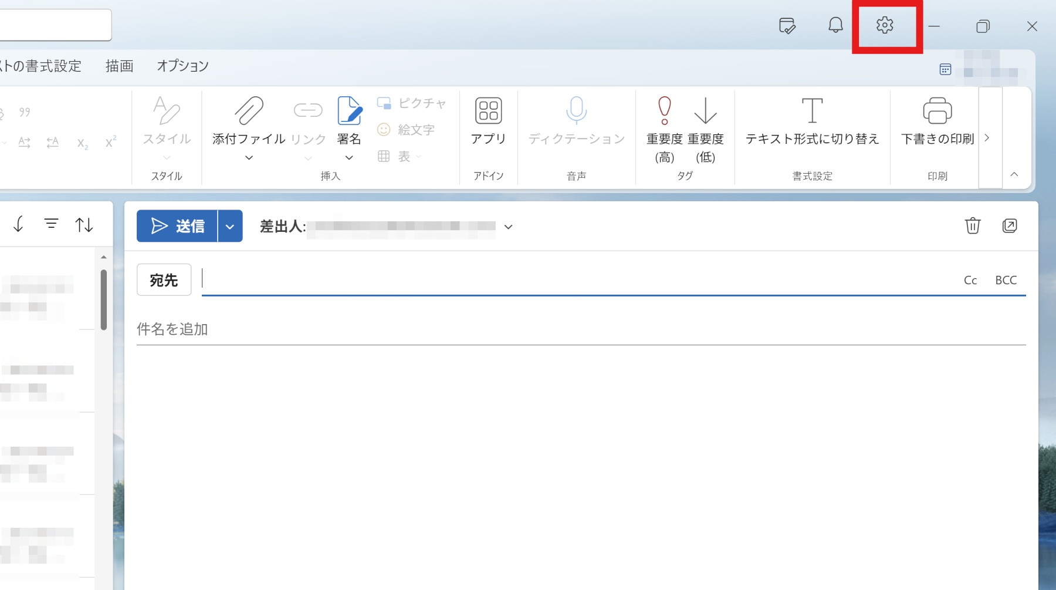The image size is (1056, 590).
Task: Open the オプション tab
Action: (x=182, y=66)
